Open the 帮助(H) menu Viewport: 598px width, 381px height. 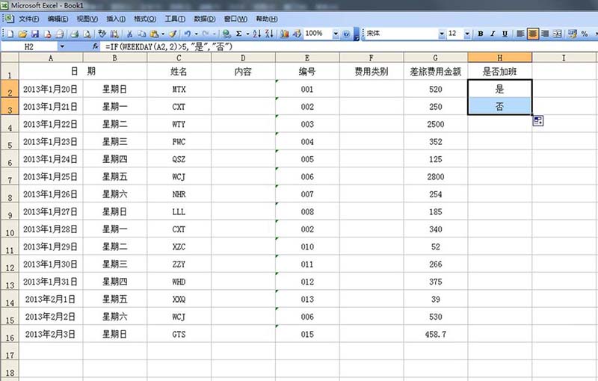(267, 19)
